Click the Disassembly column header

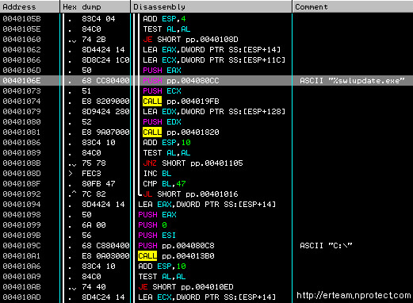point(212,6)
